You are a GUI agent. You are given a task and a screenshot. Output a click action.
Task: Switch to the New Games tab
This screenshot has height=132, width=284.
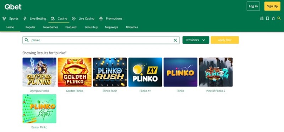(x=51, y=27)
